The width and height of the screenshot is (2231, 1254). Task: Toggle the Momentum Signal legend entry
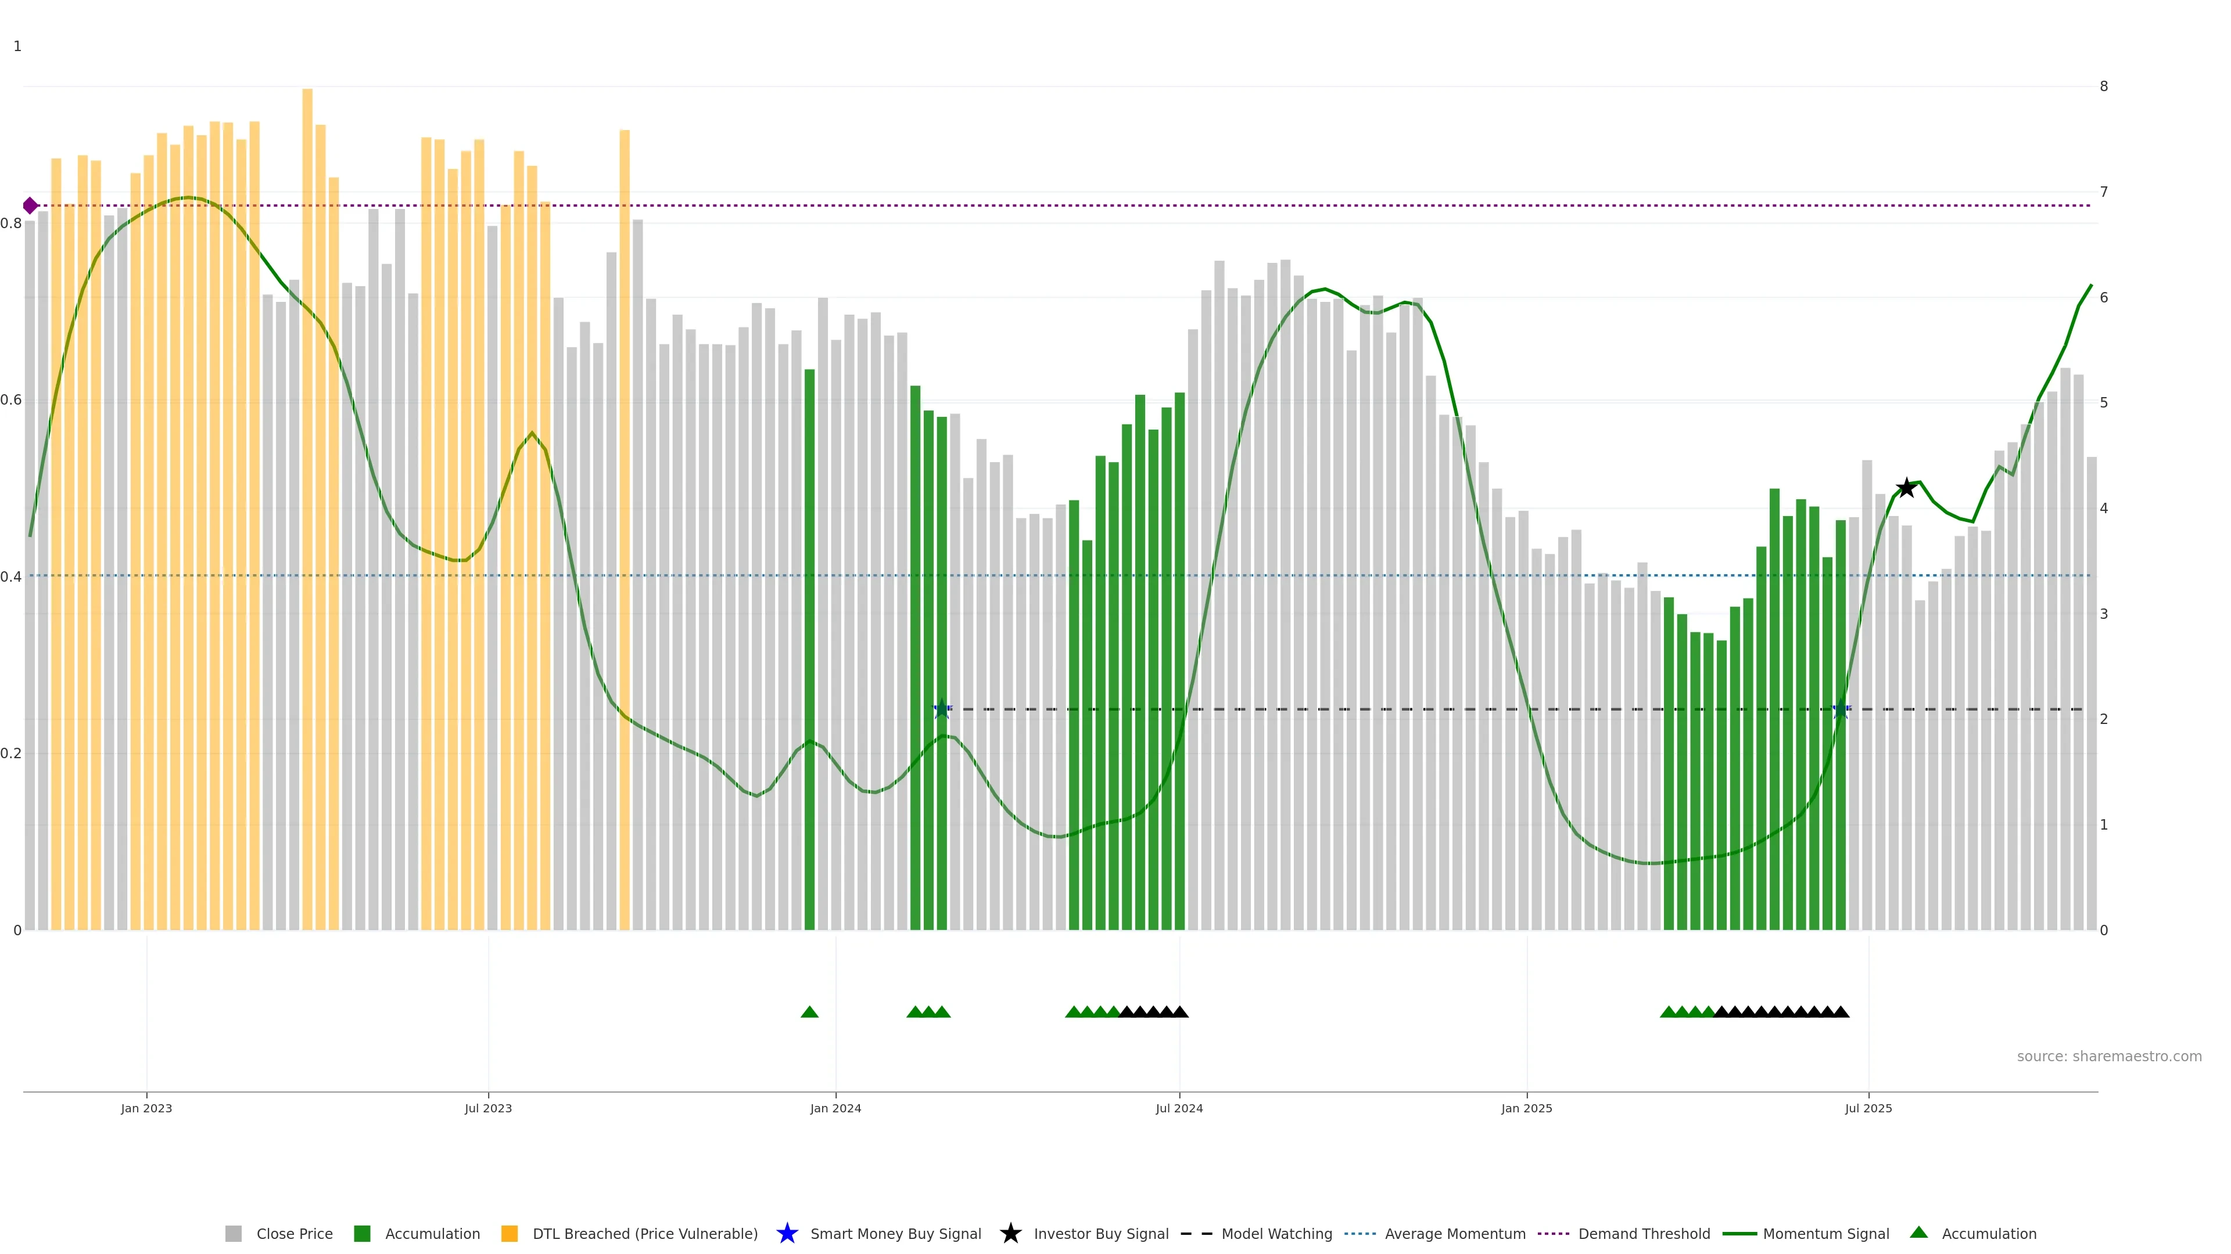[1825, 1234]
